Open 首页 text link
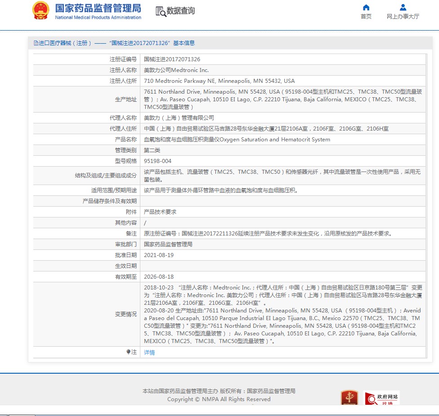Screen dimensions: 439x416 (366, 17)
